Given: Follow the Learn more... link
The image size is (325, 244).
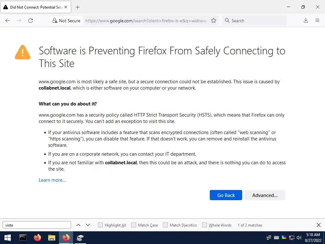Looking at the screenshot, I should [52, 180].
